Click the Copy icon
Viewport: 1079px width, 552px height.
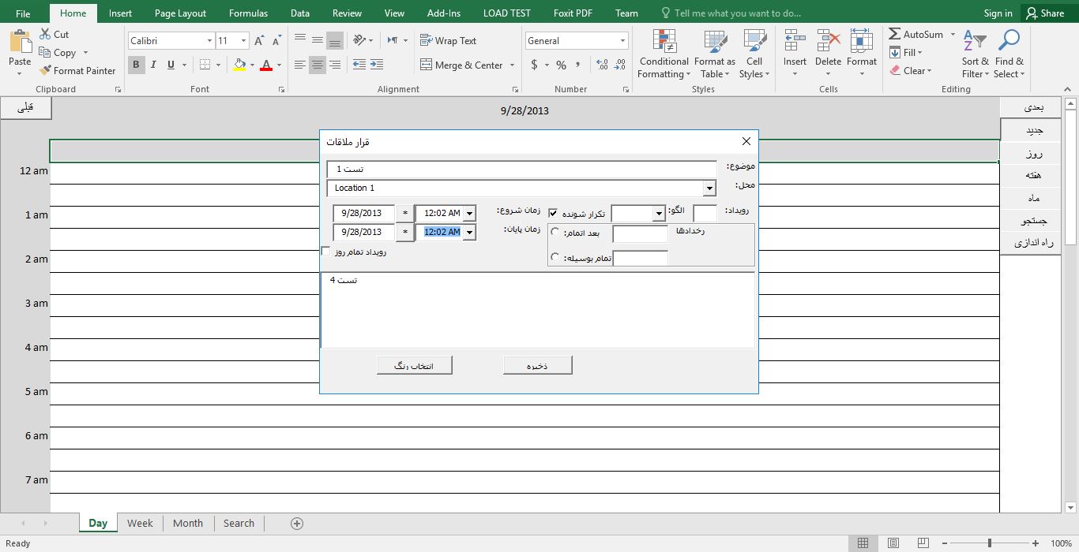(x=44, y=53)
